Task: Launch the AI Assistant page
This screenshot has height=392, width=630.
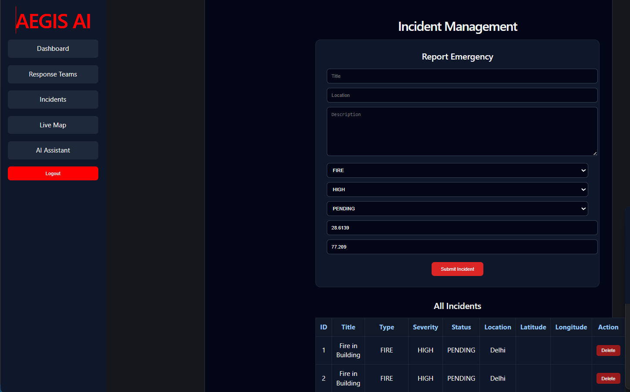Action: (x=53, y=150)
